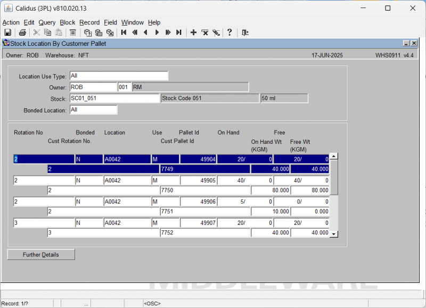The height and width of the screenshot is (308, 426).
Task: Click Free Wt value 0.000
Action: point(310,211)
